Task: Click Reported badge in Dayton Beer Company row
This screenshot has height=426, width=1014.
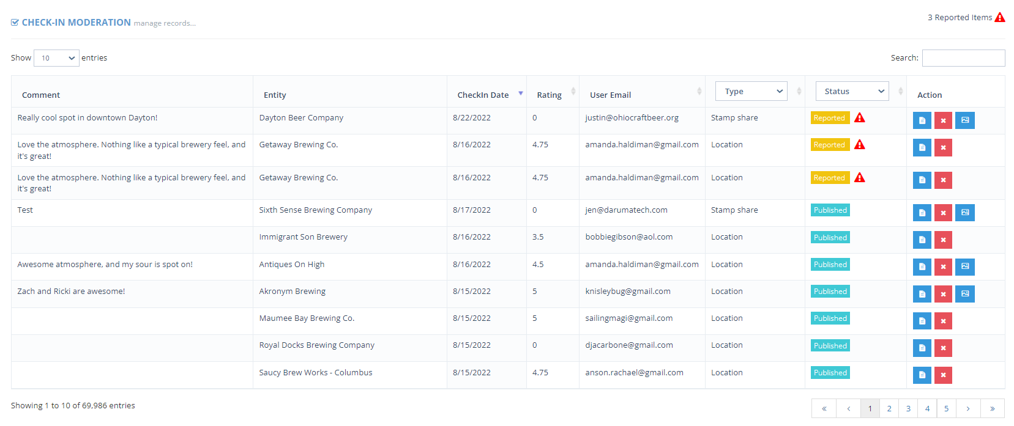Action: (x=830, y=118)
